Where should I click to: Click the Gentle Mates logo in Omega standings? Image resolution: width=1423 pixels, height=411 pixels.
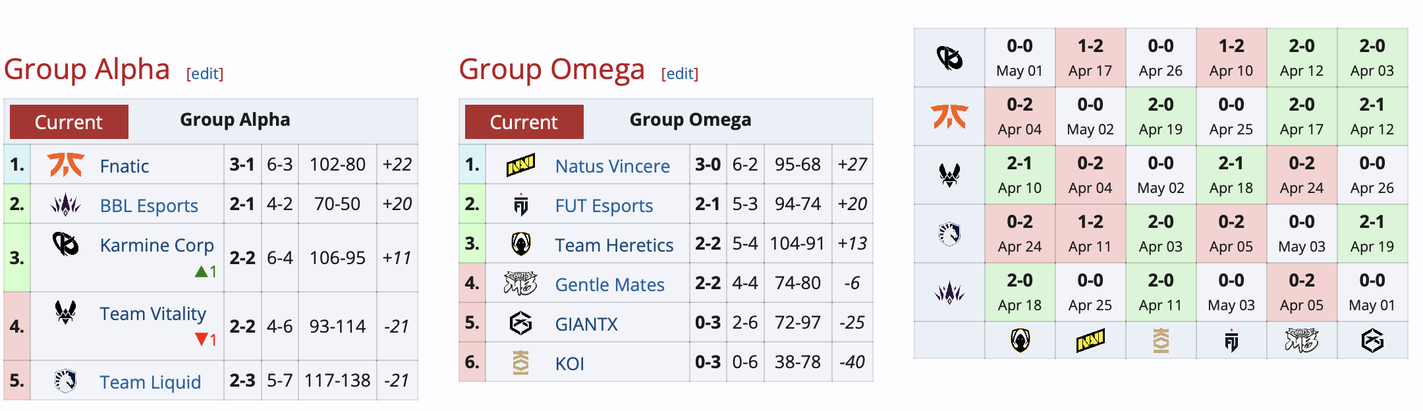[x=520, y=284]
